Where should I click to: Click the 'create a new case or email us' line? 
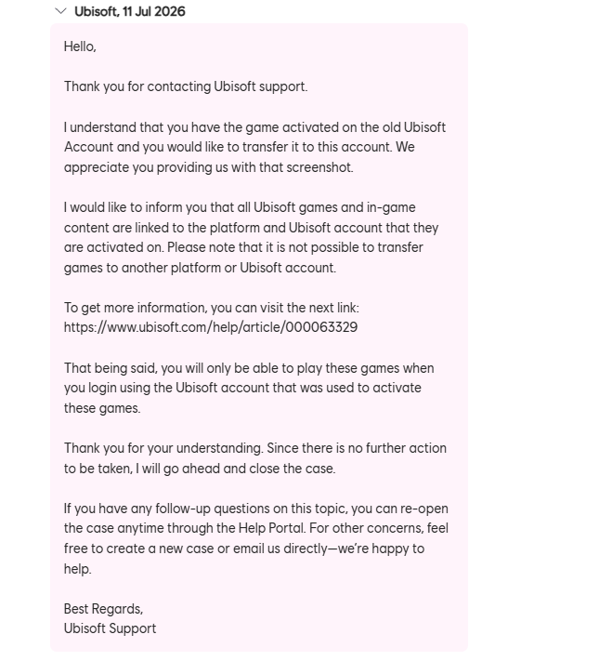(x=244, y=549)
